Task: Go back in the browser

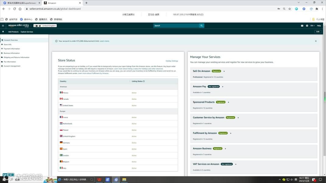Action: coord(4,9)
